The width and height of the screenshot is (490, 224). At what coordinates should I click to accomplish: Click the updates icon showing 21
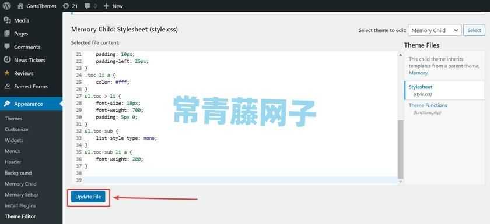[66, 6]
